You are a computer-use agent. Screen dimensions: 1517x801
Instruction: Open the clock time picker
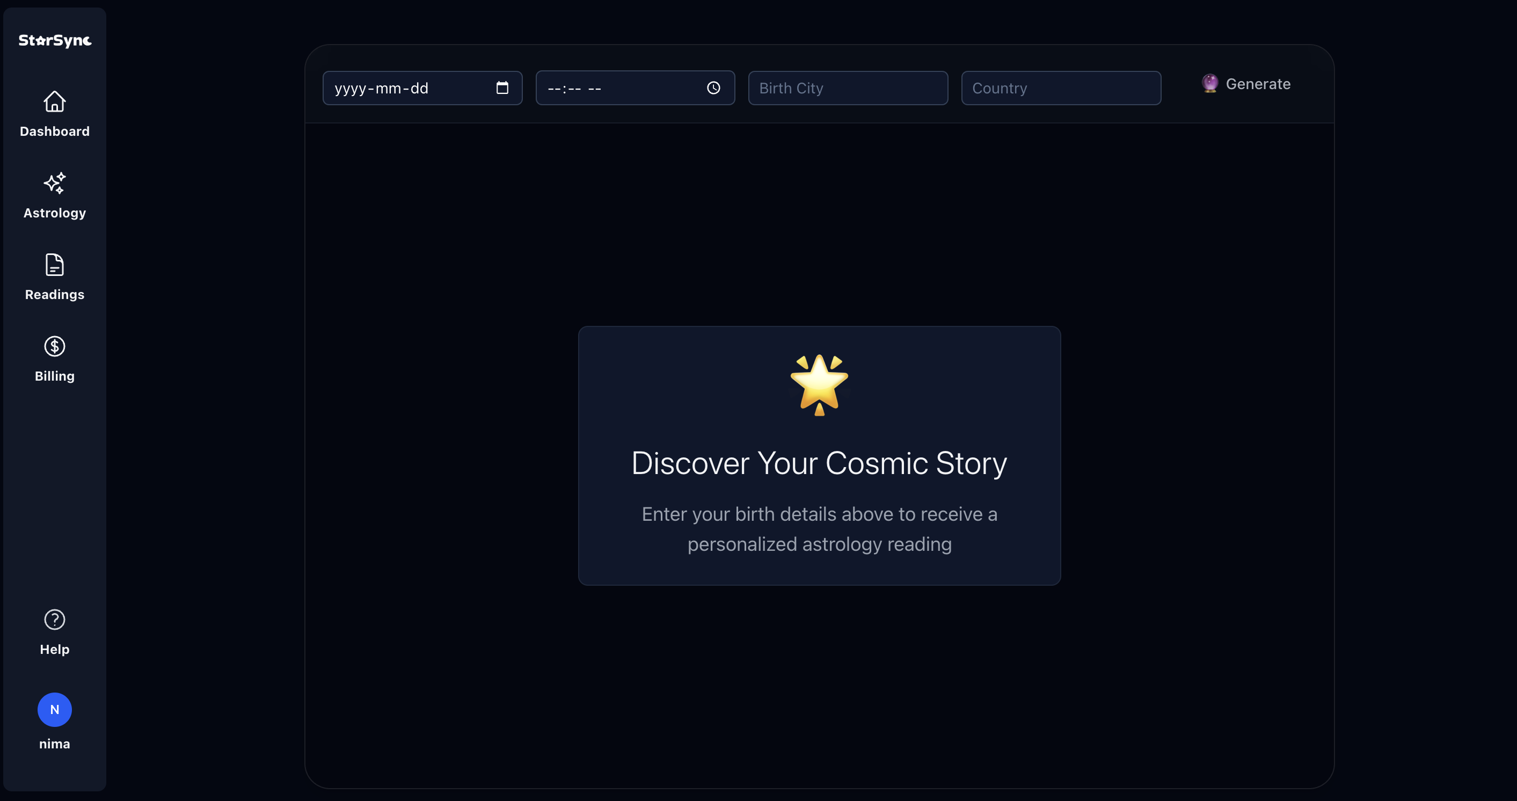click(x=713, y=88)
